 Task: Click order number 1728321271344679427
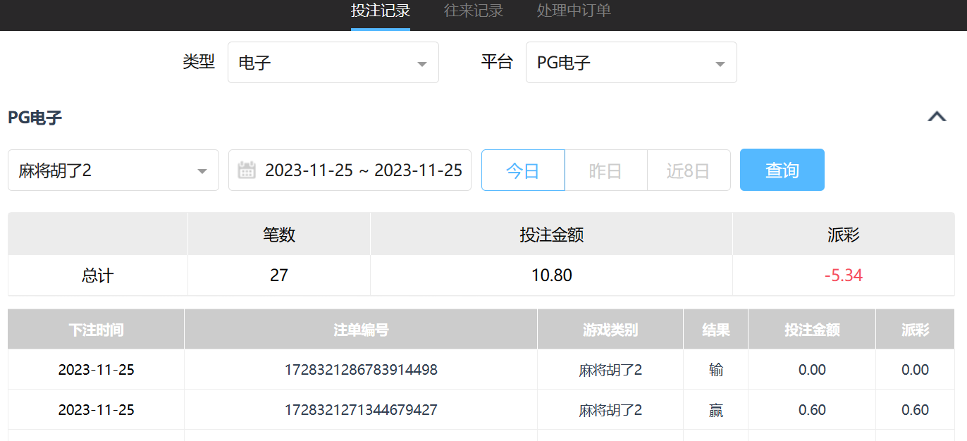pos(361,410)
